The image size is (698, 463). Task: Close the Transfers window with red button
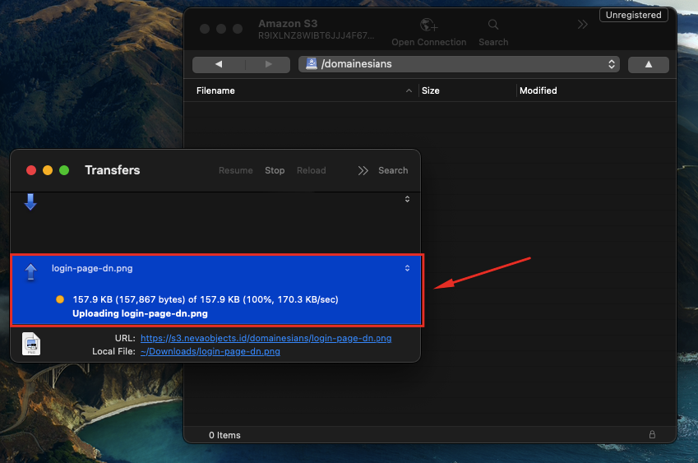(x=31, y=170)
